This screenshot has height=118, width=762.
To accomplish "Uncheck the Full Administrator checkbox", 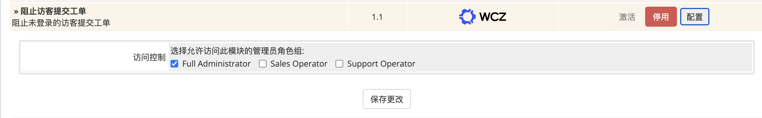I will (x=175, y=64).
